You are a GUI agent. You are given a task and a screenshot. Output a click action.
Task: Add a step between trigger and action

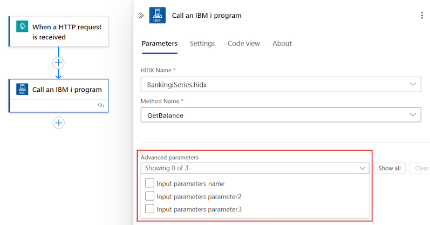[59, 63]
